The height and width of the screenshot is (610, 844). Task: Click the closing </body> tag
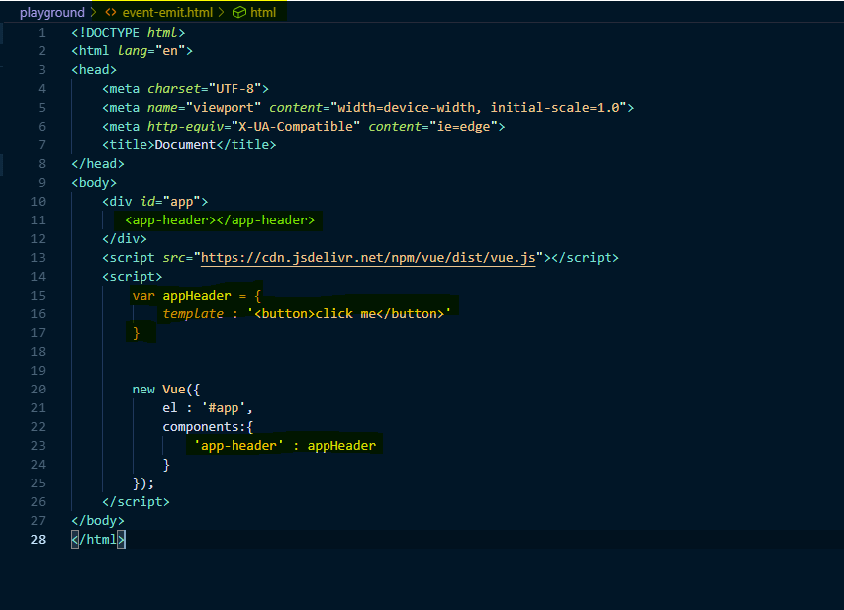point(97,521)
